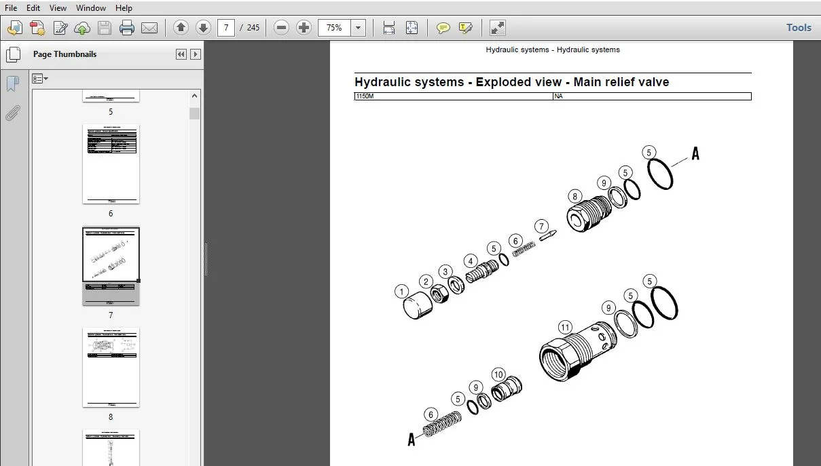Open the Window menu

pyautogui.click(x=91, y=8)
